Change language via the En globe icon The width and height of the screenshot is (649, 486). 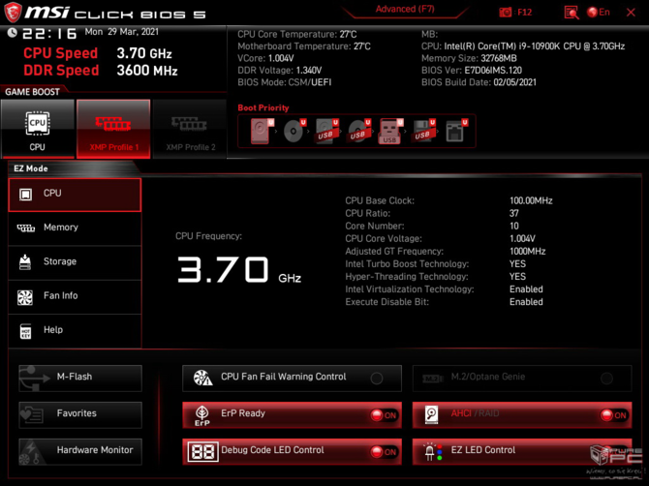(x=598, y=12)
